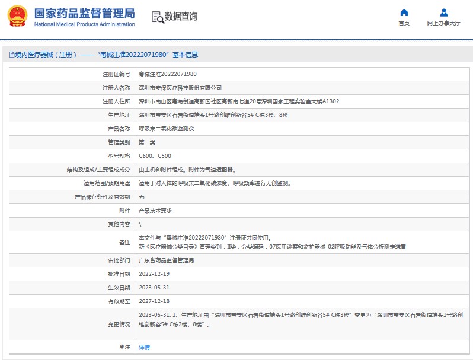Select the 变更情况 label

tap(119, 324)
